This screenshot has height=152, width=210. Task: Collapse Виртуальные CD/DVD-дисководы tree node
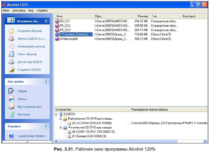click(61, 119)
